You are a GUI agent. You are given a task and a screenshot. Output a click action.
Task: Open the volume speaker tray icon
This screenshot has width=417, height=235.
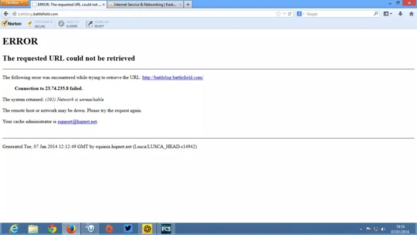click(383, 229)
